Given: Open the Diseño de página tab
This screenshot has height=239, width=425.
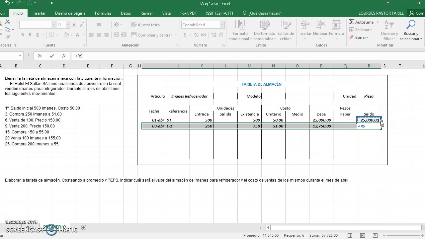Looking at the screenshot, I should [70, 13].
